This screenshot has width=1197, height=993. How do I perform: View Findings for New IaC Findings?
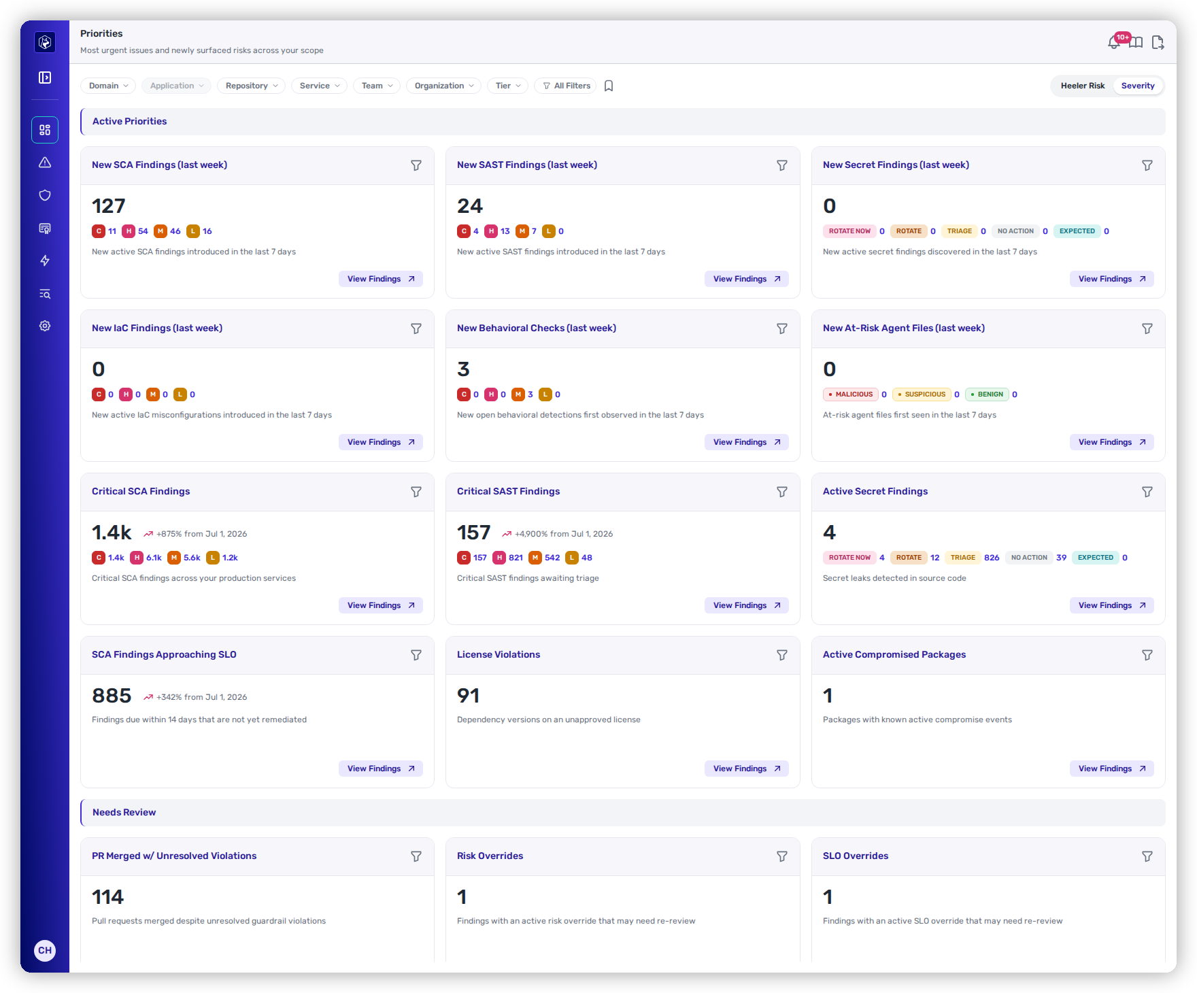coord(381,442)
